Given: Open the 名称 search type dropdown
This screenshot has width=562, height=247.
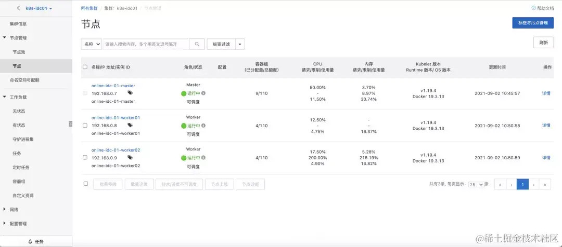Looking at the screenshot, I should coord(92,44).
